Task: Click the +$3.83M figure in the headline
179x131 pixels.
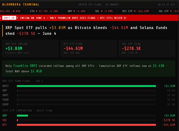Action: tap(57, 28)
